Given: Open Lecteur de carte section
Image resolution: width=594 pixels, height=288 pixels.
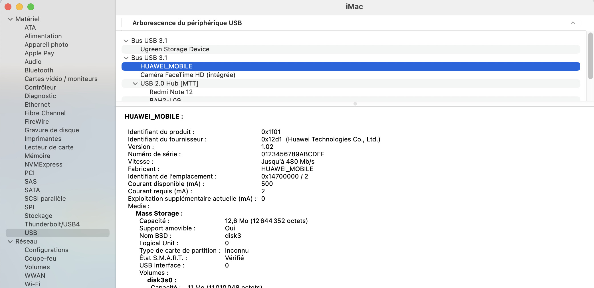Looking at the screenshot, I should (49, 147).
